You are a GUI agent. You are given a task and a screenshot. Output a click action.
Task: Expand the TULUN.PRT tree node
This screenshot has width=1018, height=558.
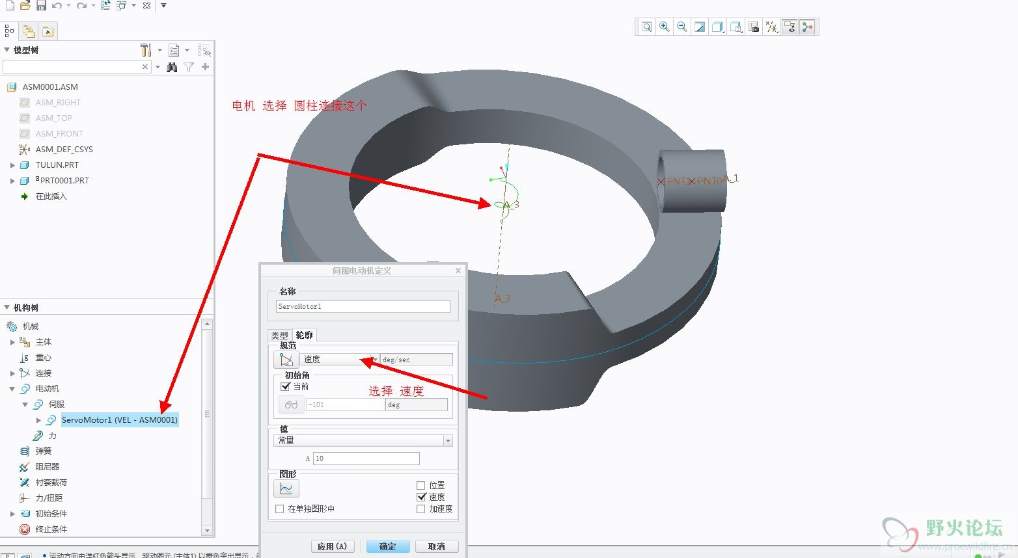point(12,165)
